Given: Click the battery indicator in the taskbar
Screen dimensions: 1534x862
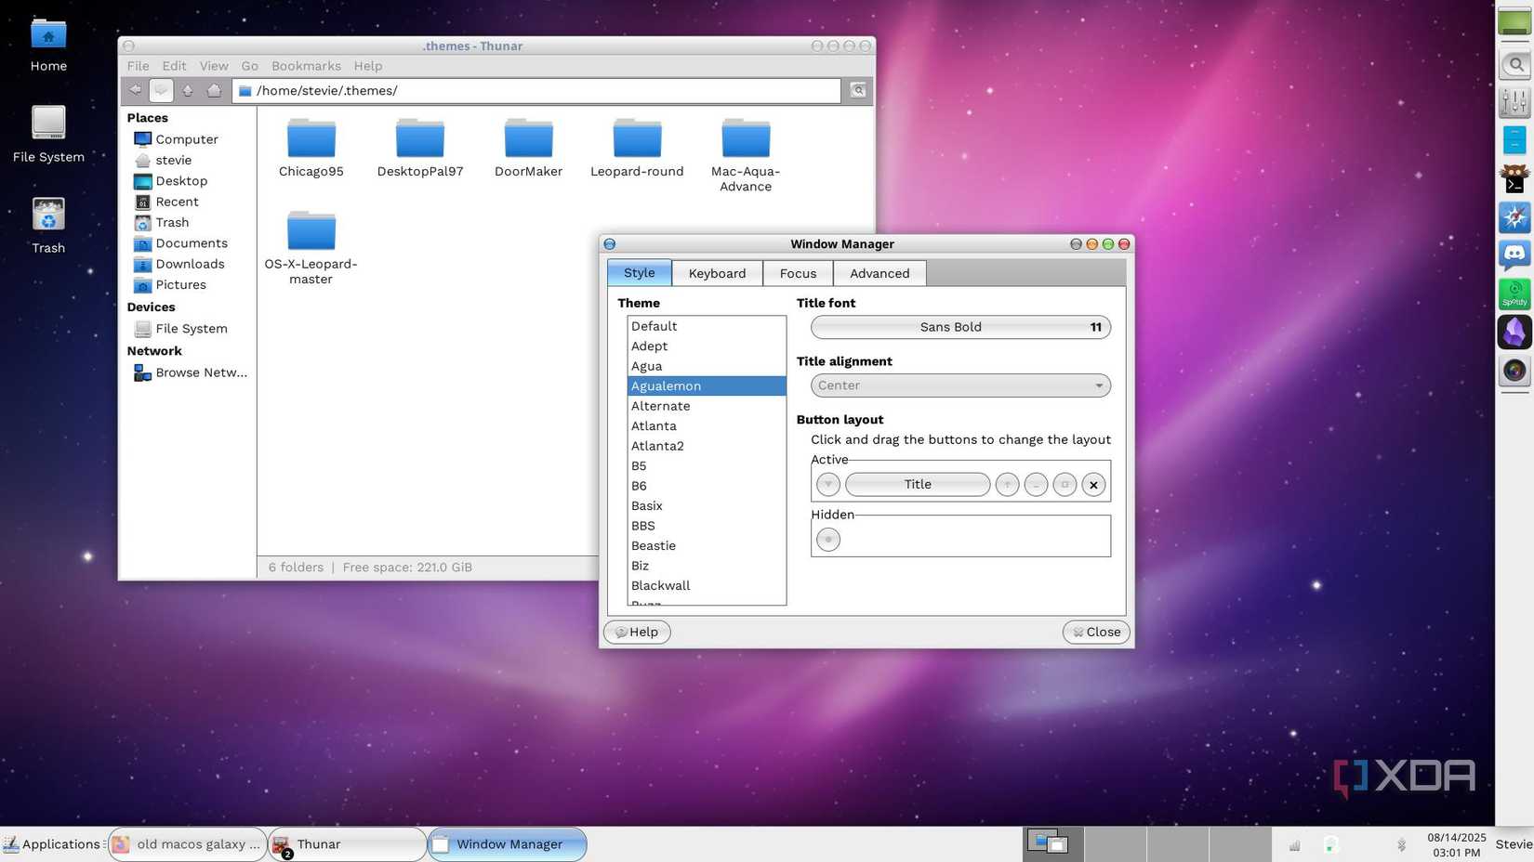Looking at the screenshot, I should (1329, 844).
